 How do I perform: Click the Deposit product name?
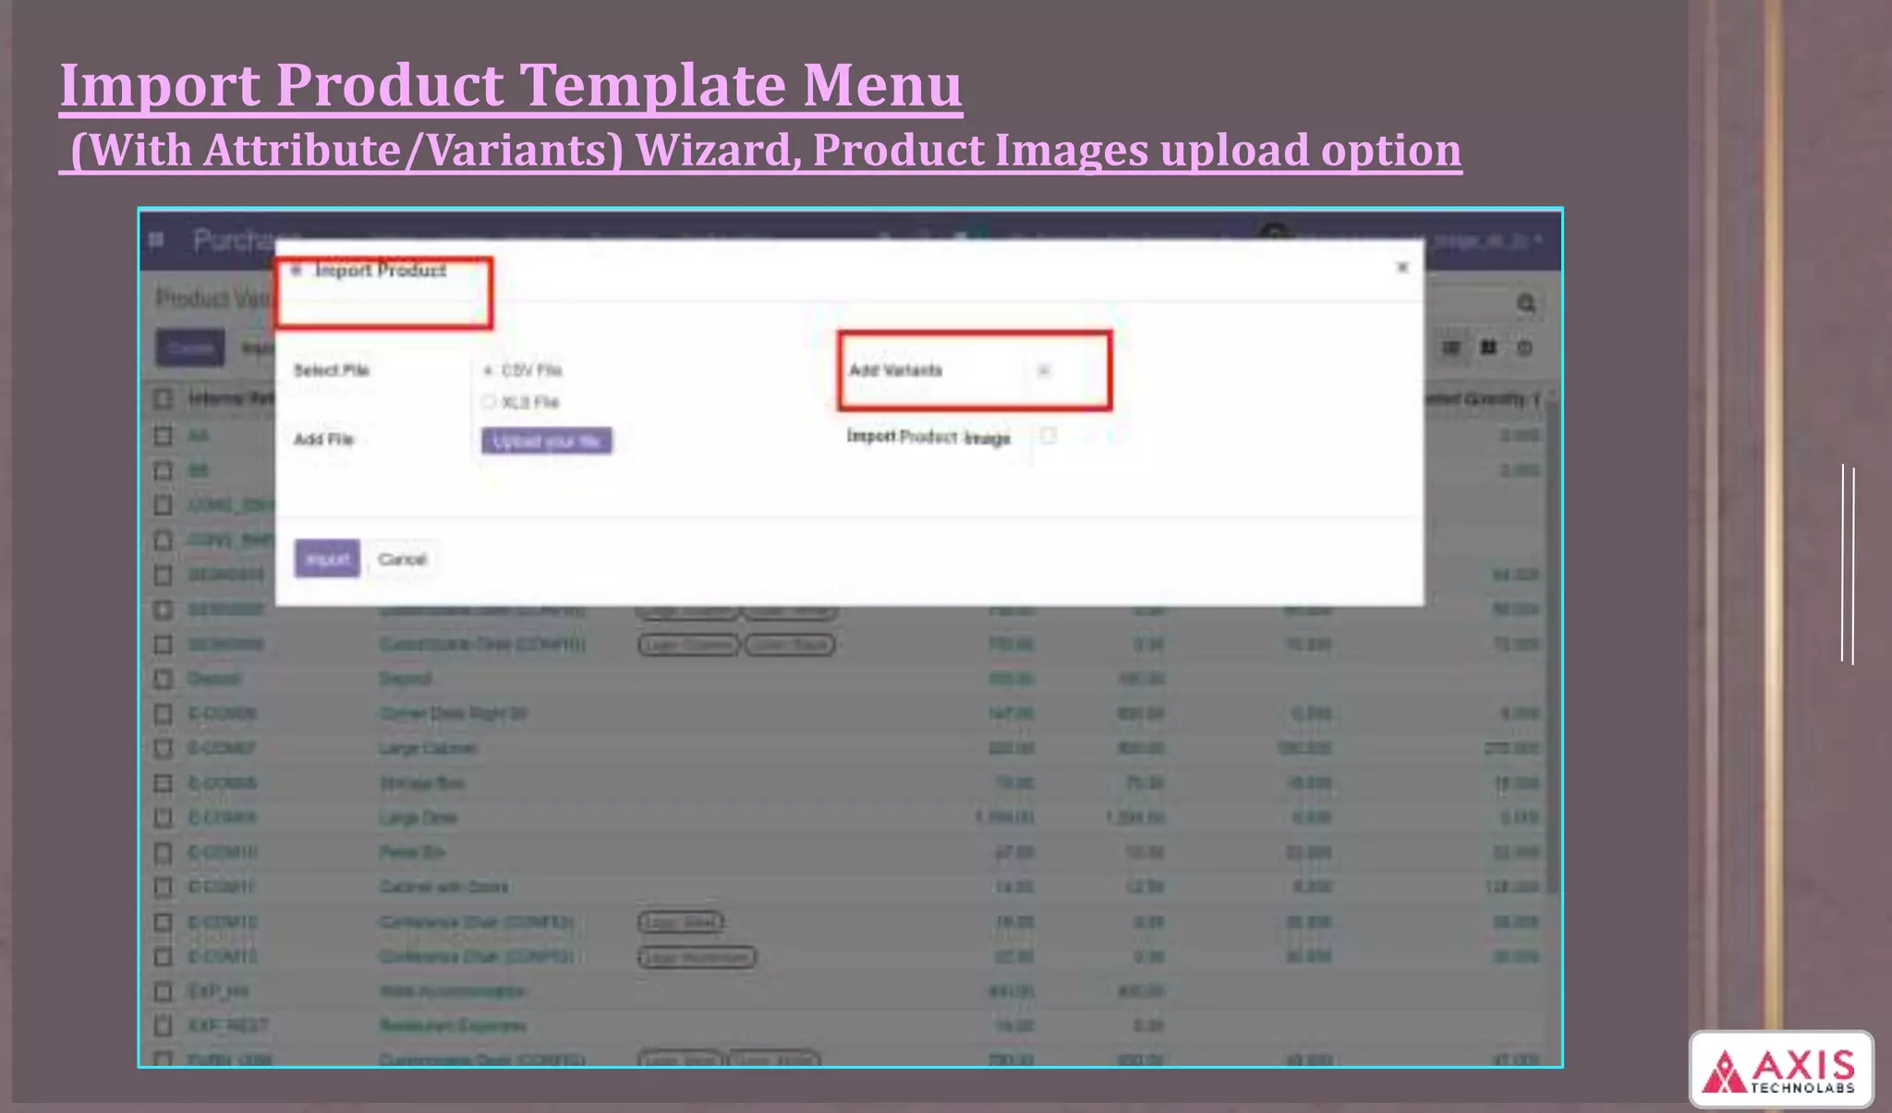(405, 679)
